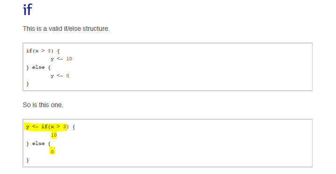This screenshot has height=174, width=336.
Task: Click "} else {" in the second code block
Action: pos(38,144)
